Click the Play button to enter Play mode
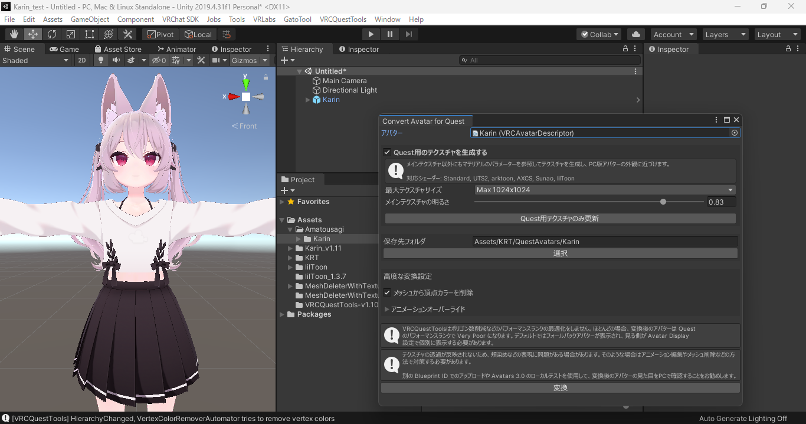This screenshot has height=424, width=806. (x=371, y=34)
